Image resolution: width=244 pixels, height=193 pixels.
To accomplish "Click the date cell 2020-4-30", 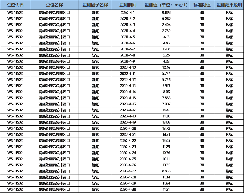I will (128, 189).
